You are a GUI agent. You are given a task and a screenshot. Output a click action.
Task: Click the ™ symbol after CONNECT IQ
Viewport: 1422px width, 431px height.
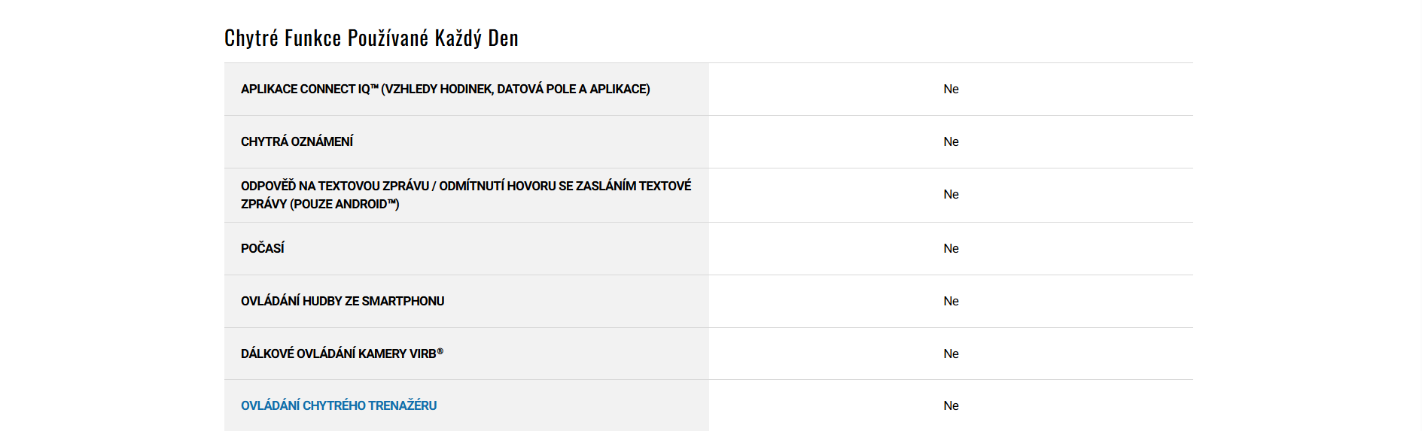point(374,87)
